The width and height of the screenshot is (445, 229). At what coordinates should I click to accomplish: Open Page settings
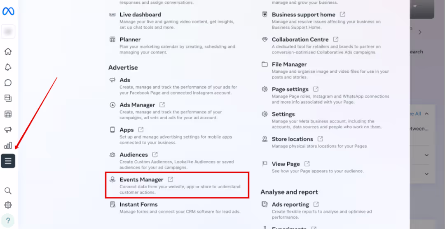(x=290, y=90)
